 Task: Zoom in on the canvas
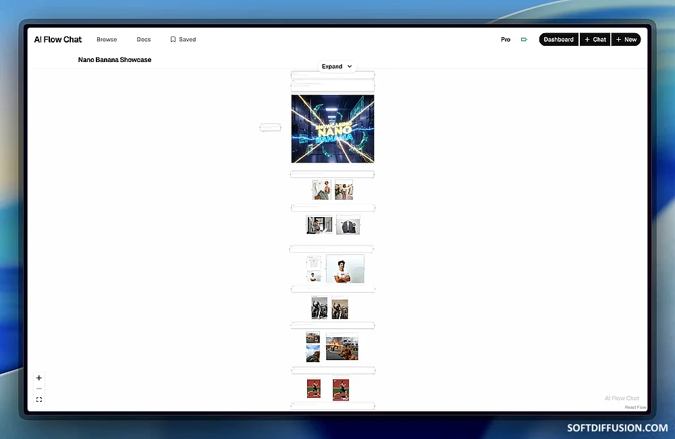pyautogui.click(x=39, y=378)
